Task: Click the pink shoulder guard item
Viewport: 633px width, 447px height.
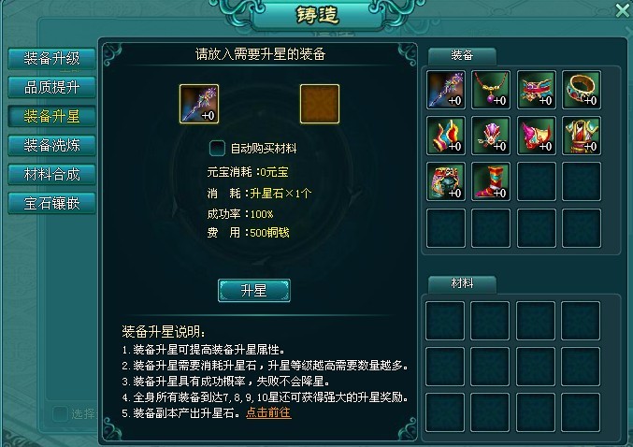Action: [x=537, y=136]
